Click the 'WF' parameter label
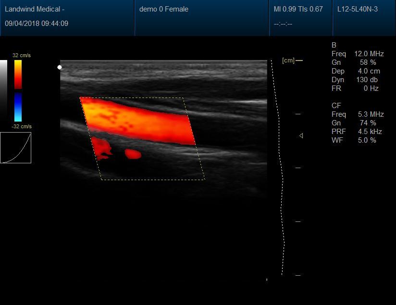The height and width of the screenshot is (305, 396). click(x=337, y=140)
